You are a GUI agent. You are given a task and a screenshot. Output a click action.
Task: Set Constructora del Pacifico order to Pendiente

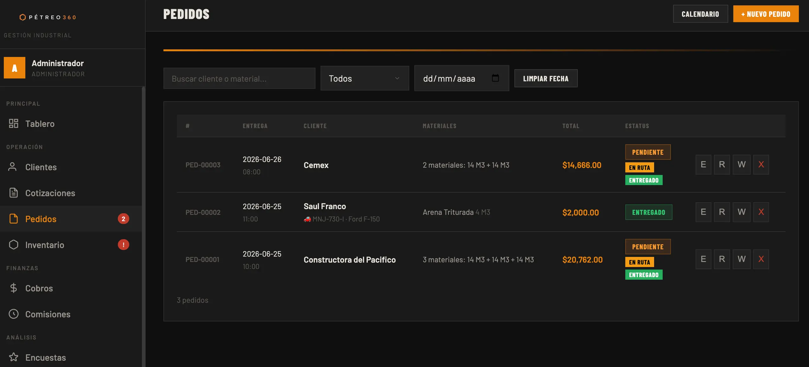[x=648, y=247]
